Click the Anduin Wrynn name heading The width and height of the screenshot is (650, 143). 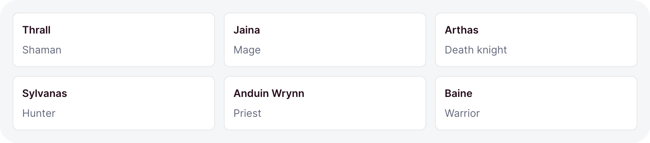pyautogui.click(x=269, y=94)
